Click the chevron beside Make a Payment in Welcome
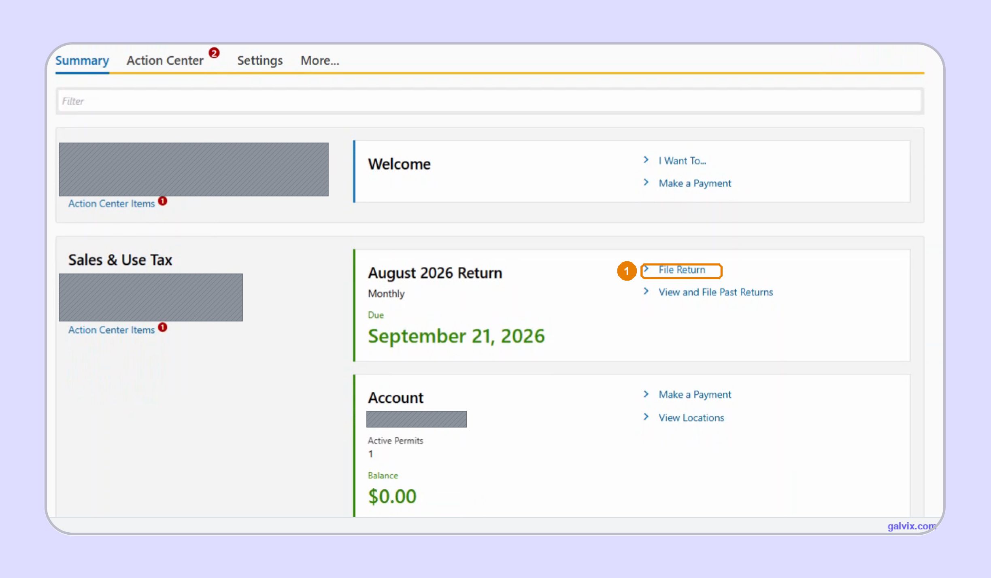The height and width of the screenshot is (578, 991). (x=646, y=183)
